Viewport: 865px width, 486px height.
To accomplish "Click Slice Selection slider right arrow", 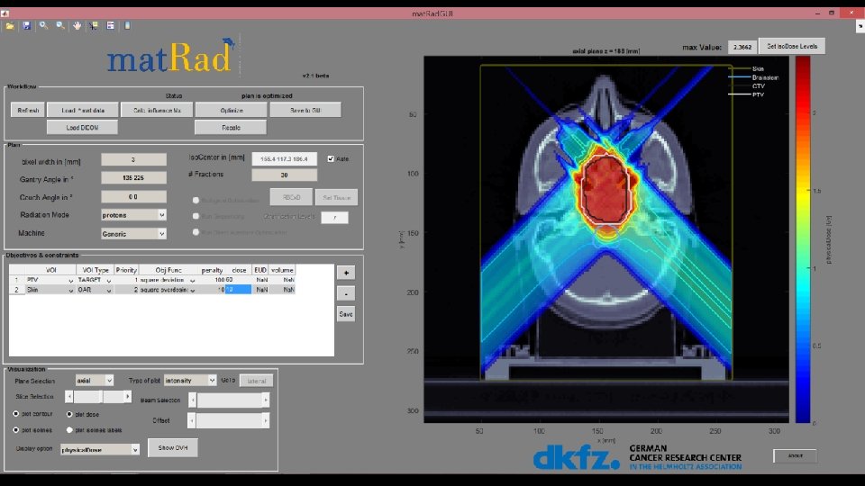I will click(x=127, y=396).
